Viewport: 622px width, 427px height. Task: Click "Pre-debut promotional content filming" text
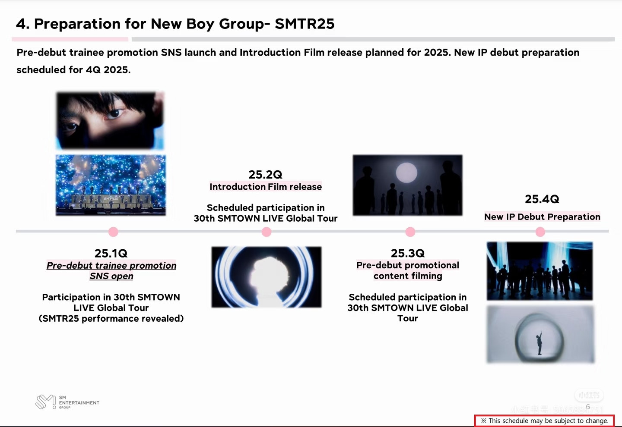point(408,270)
